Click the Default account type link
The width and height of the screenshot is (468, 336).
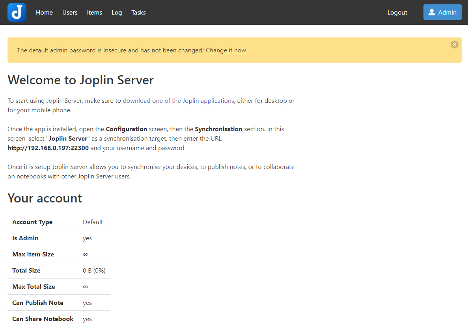(x=93, y=222)
